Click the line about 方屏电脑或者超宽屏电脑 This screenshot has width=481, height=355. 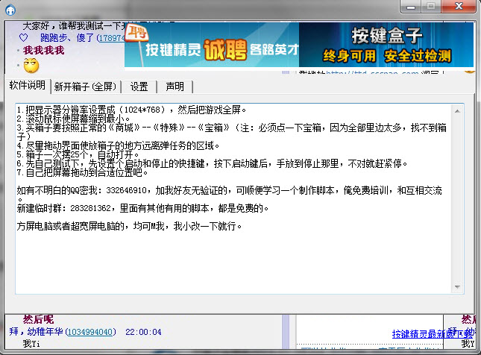coord(129,227)
